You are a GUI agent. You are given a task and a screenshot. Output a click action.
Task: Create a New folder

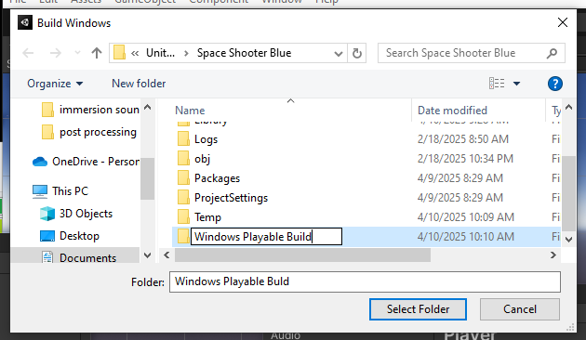click(139, 84)
